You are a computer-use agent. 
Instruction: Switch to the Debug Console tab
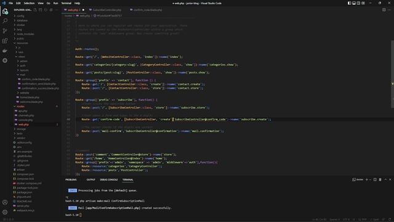(109, 179)
